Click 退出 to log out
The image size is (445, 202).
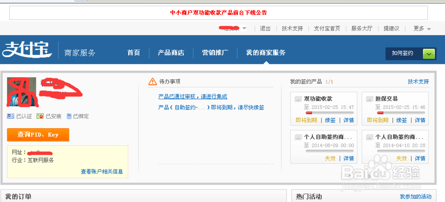point(265,28)
